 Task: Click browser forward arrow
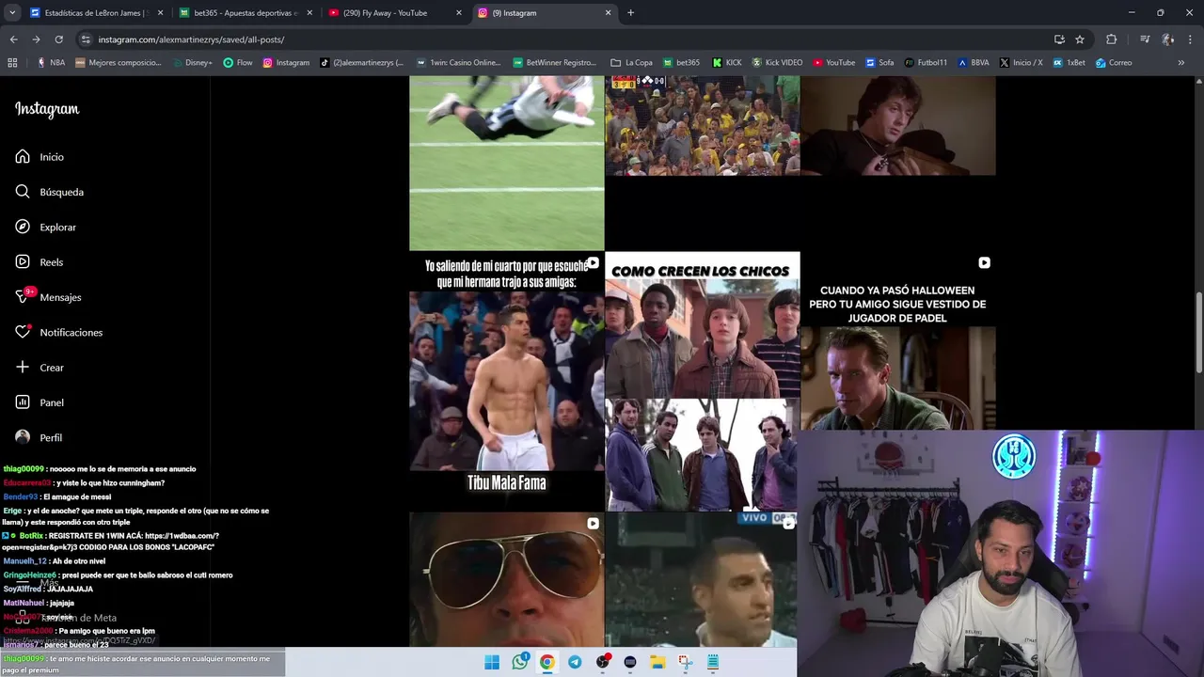[x=36, y=39]
